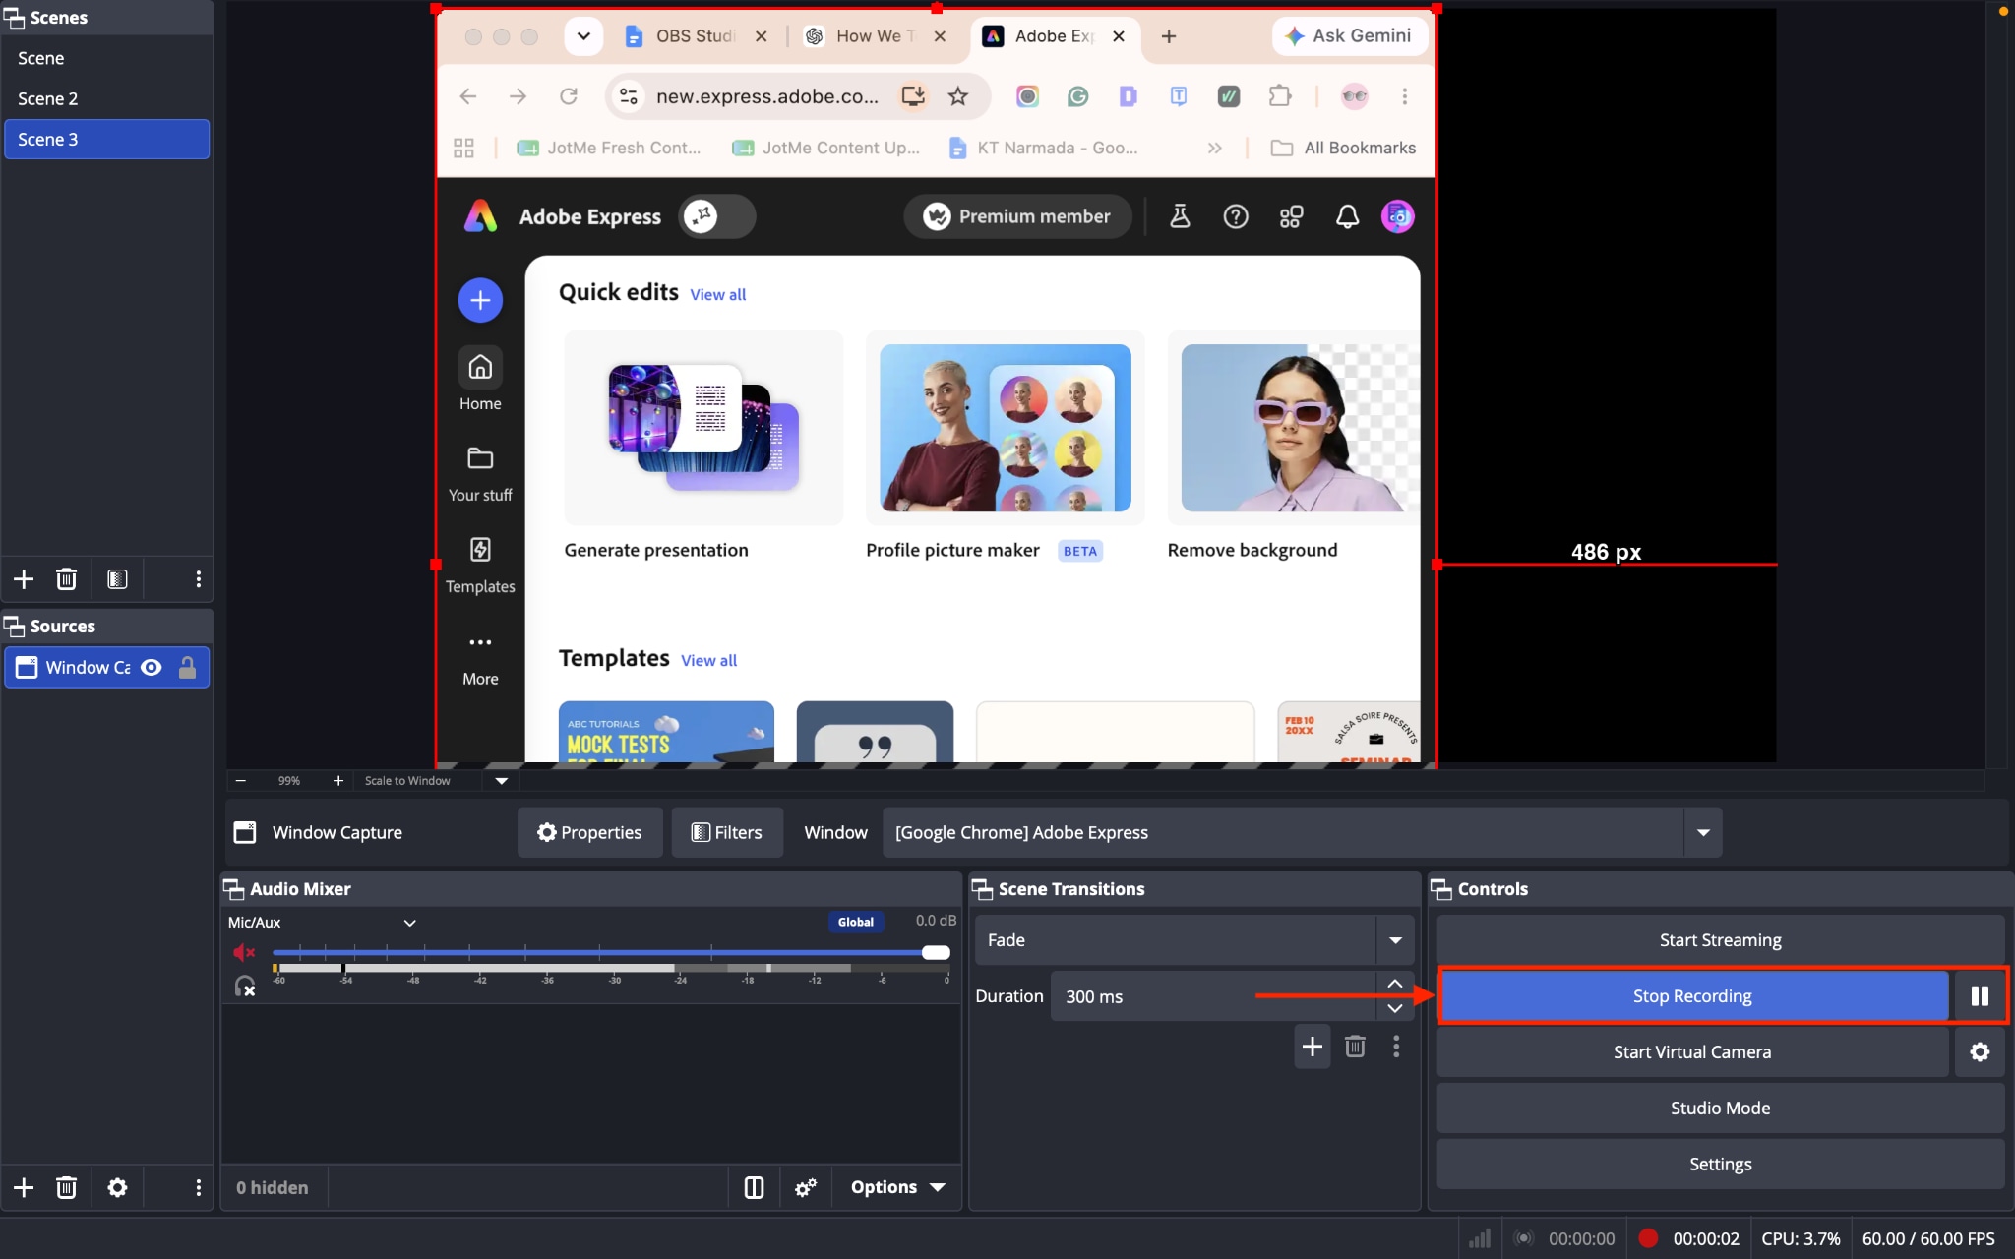This screenshot has height=1259, width=2015.
Task: Expand Audio Mixer Options dropdown
Action: pyautogui.click(x=897, y=1187)
